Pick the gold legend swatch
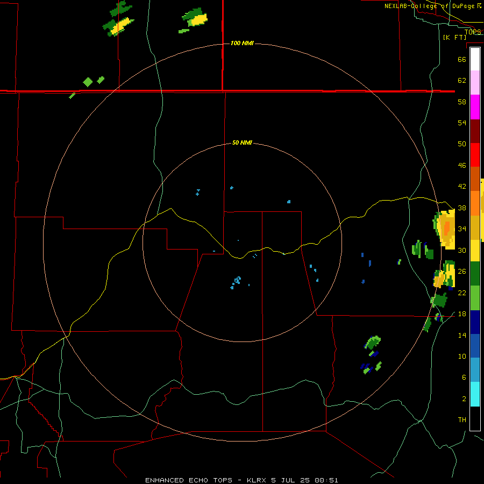 tap(475, 227)
